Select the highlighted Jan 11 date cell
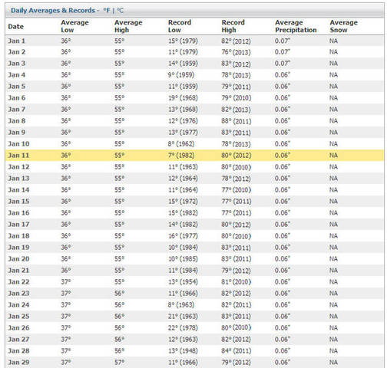 pos(18,156)
